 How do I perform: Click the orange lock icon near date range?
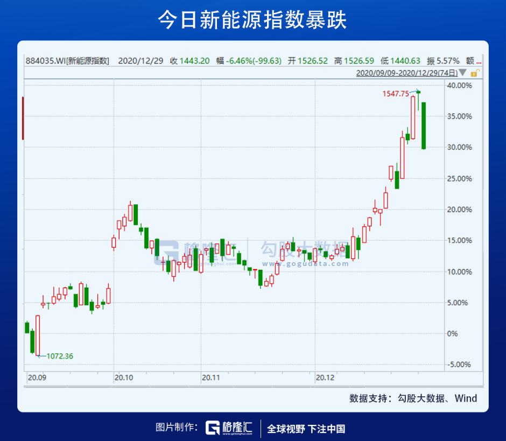pyautogui.click(x=474, y=74)
